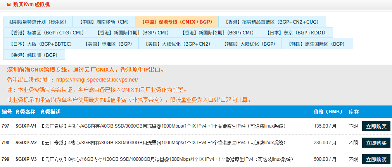Click plan number 799
The image size is (392, 167).
point(5,159)
